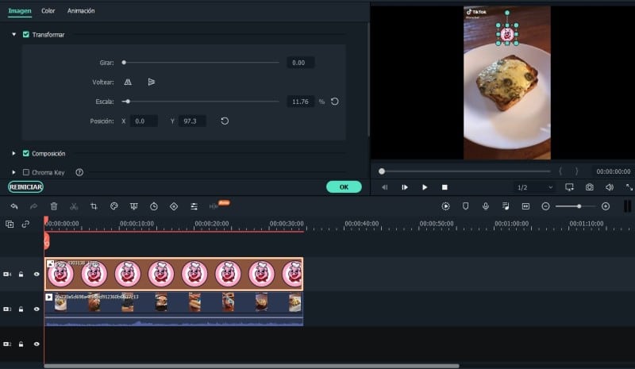Toggle fullscreen preview icon
635x369 pixels.
click(x=629, y=187)
